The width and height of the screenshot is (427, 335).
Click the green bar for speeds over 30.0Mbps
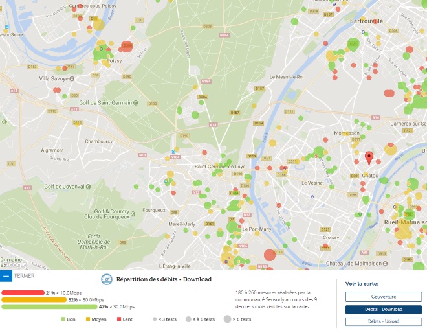(x=49, y=307)
